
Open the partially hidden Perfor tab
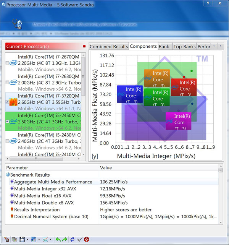tap(204, 47)
